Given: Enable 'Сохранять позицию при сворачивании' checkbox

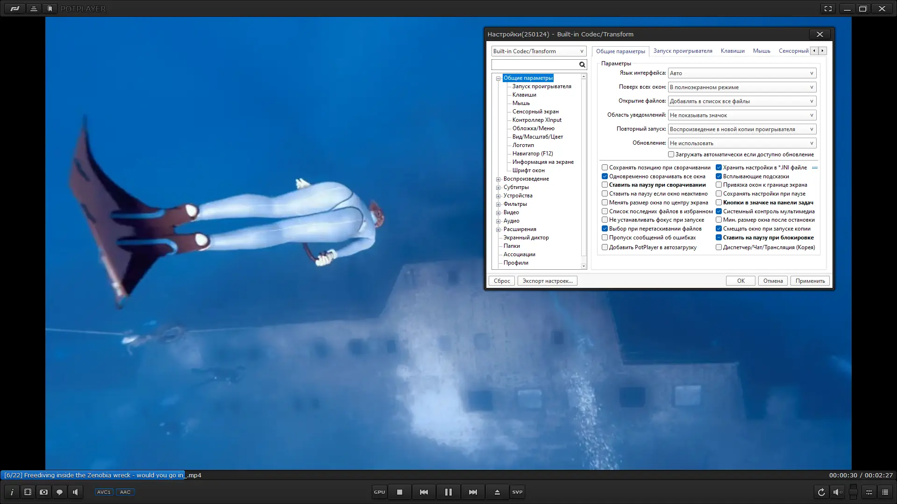Looking at the screenshot, I should point(605,168).
